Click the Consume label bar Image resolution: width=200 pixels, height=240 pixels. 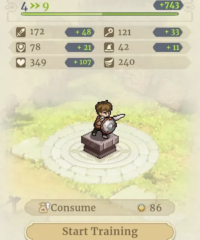pos(100,208)
